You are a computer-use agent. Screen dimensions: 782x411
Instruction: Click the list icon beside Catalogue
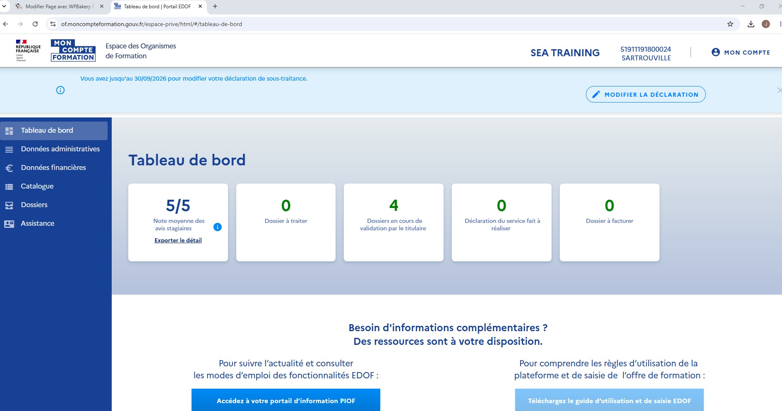click(9, 187)
